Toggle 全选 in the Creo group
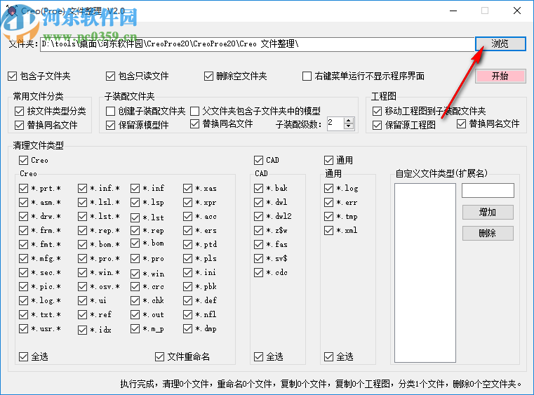The height and width of the screenshot is (395, 534). pyautogui.click(x=23, y=356)
